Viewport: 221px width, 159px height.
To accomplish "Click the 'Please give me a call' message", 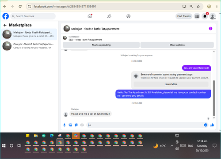I will pos(91,114).
